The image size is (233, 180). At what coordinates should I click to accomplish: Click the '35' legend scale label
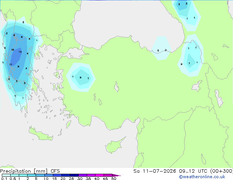coord(88,179)
